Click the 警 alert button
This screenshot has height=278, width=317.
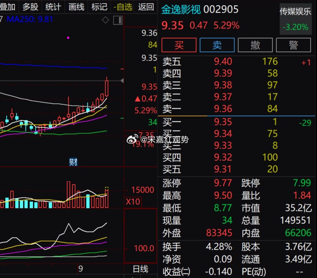click(x=293, y=45)
